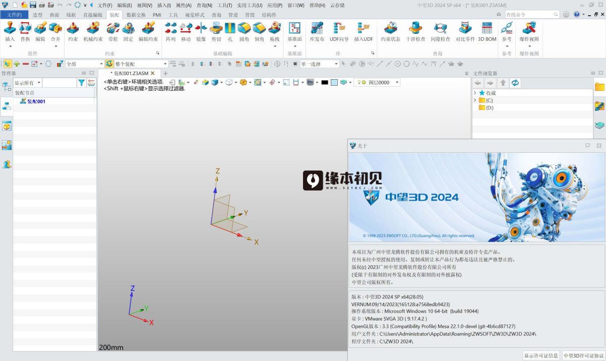Open the 云存储 menu

[x=337, y=5]
